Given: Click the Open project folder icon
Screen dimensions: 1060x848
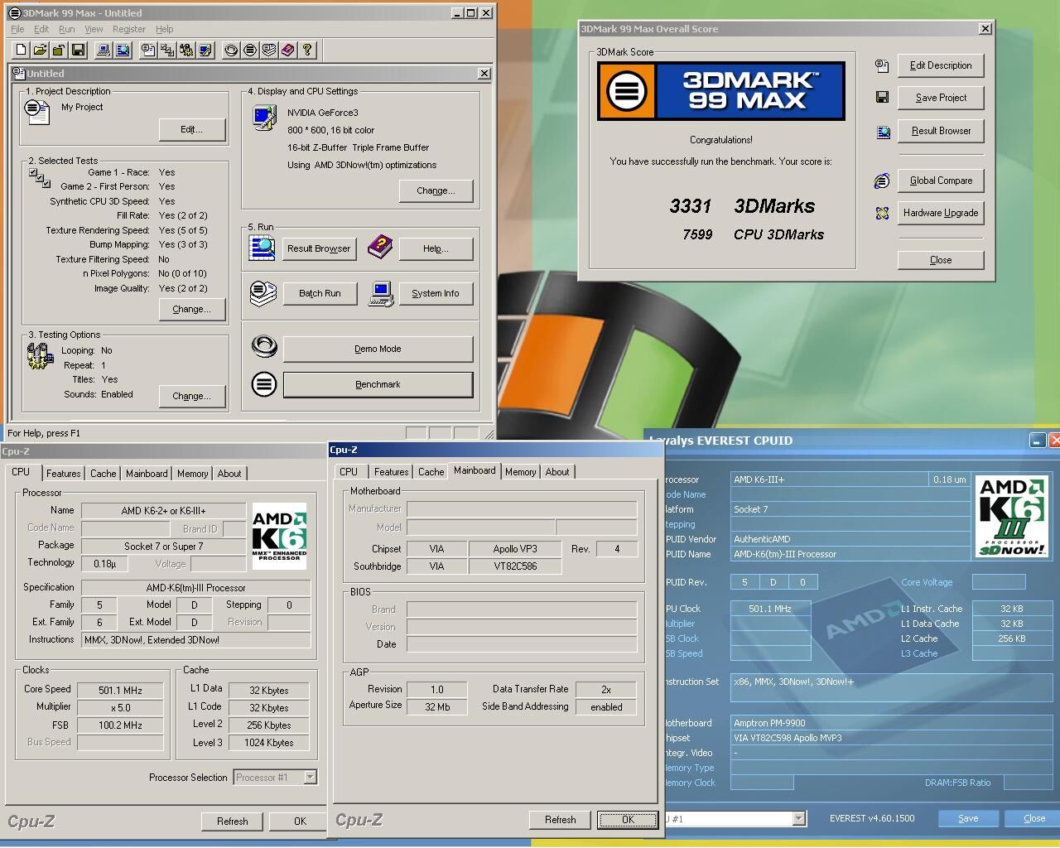Looking at the screenshot, I should tap(40, 51).
